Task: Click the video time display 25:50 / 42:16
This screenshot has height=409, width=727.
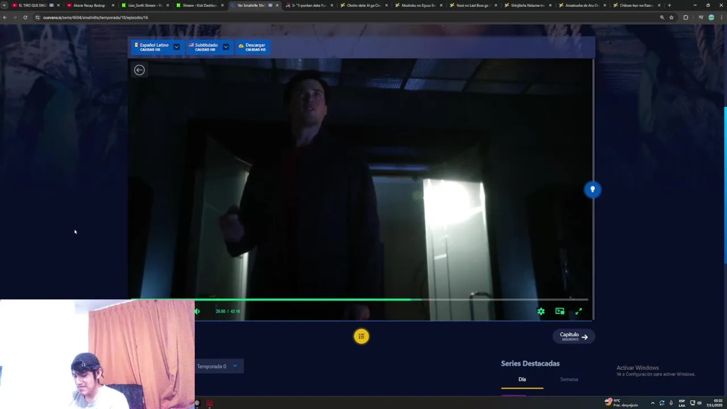Action: pyautogui.click(x=228, y=311)
